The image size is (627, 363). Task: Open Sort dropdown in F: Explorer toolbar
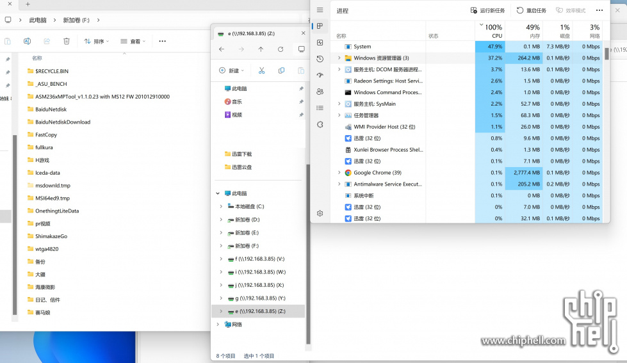96,41
